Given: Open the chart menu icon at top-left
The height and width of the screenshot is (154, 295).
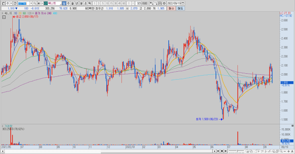Looking at the screenshot, I should (x=3, y=4).
